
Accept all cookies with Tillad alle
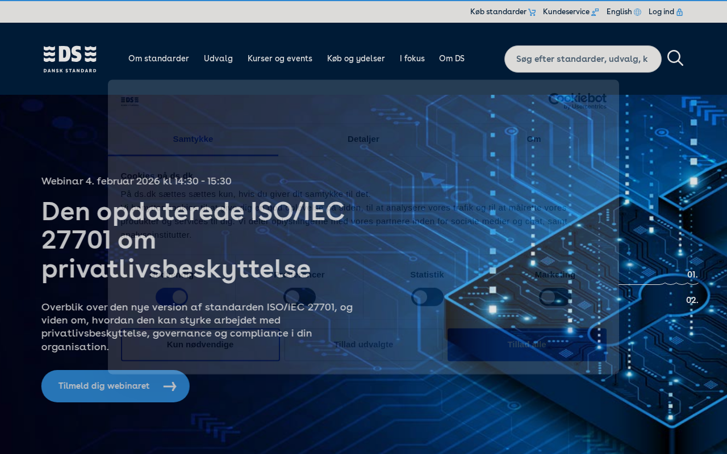(x=527, y=344)
